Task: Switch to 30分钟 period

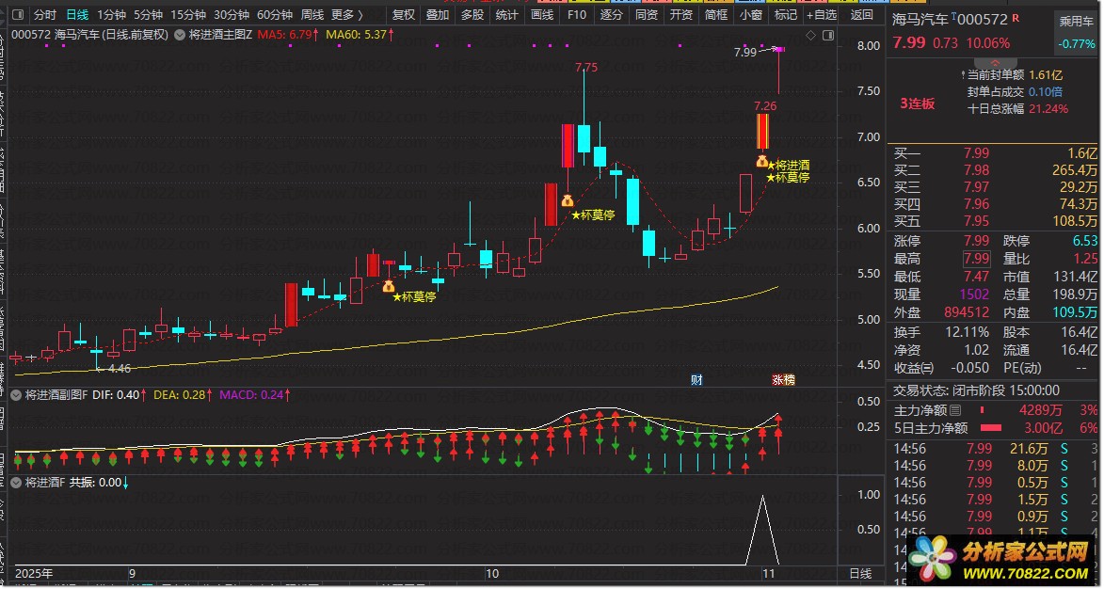Action: pyautogui.click(x=231, y=15)
